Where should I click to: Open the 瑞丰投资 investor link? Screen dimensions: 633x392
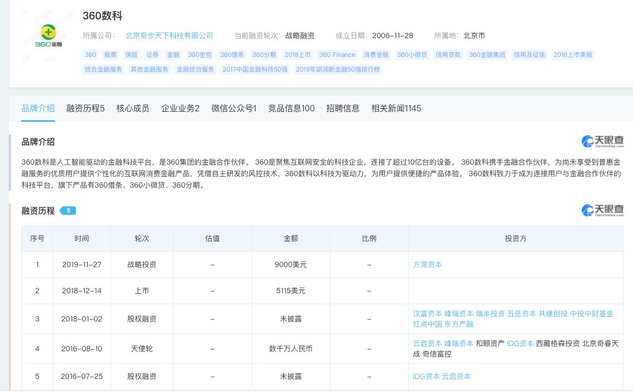tap(490, 314)
